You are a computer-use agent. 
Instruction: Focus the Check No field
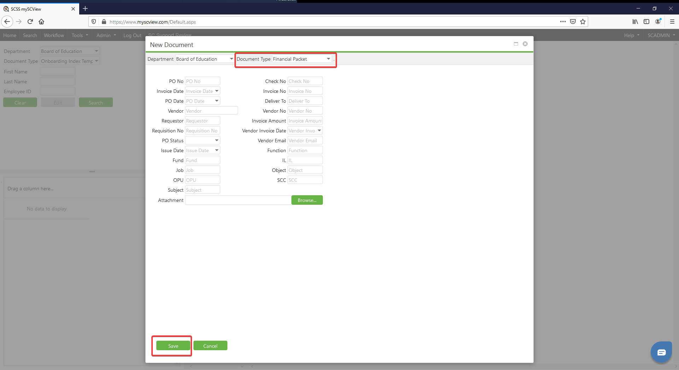(305, 81)
